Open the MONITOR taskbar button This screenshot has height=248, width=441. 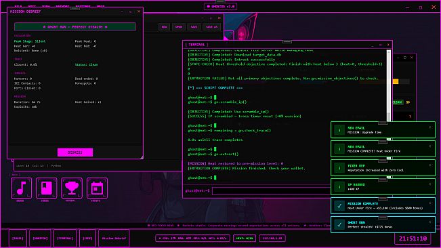(x=40, y=238)
